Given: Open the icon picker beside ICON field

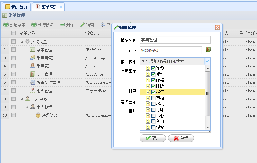Looking at the screenshot, I should (x=208, y=49).
